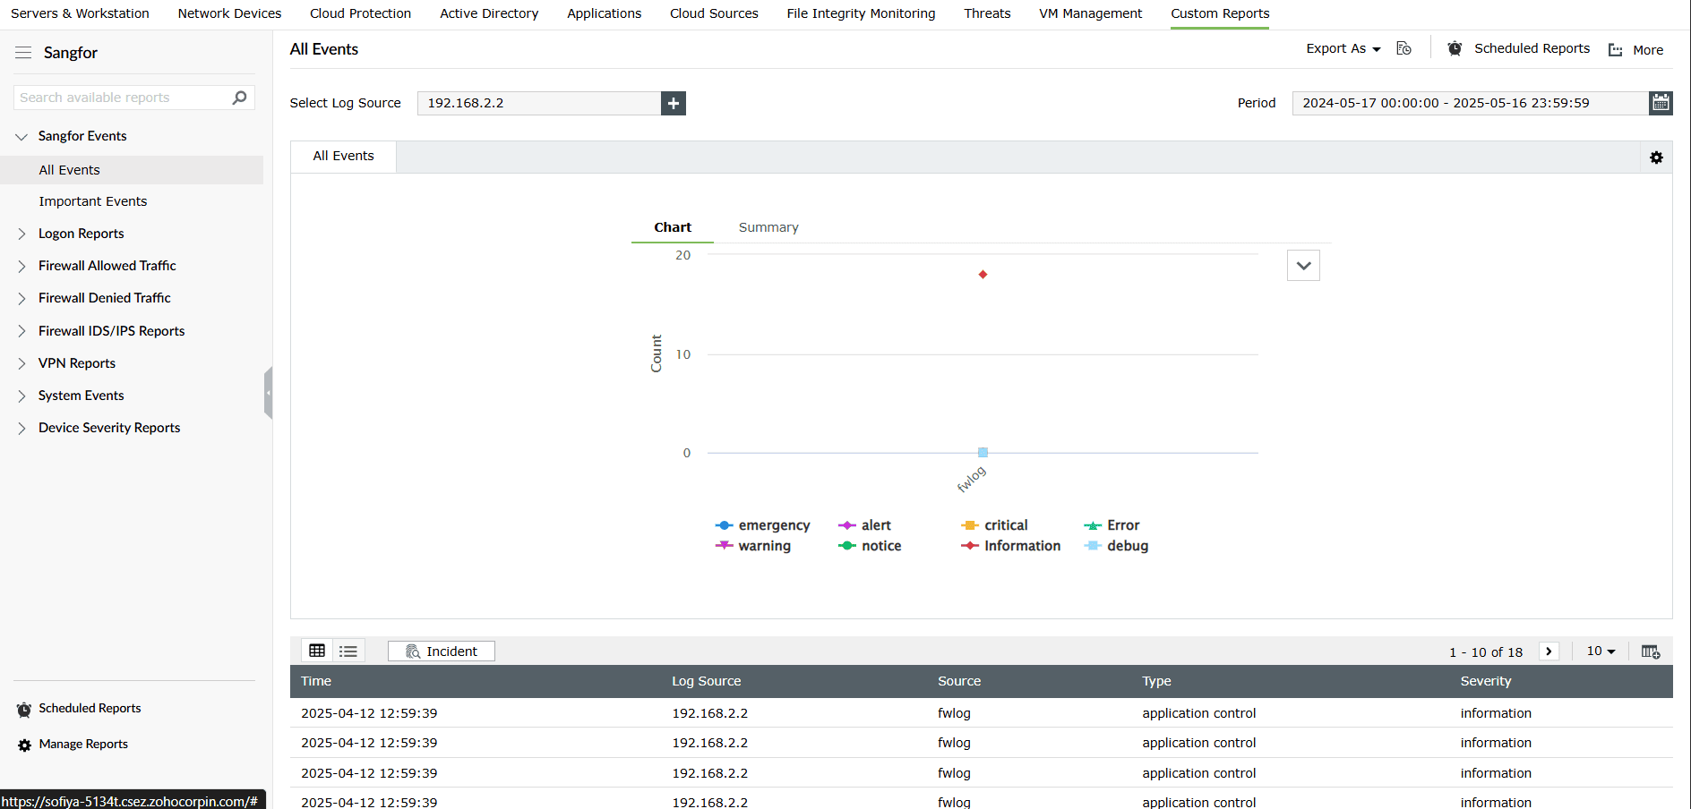
Task: Click the blue debug data point
Action: click(983, 453)
